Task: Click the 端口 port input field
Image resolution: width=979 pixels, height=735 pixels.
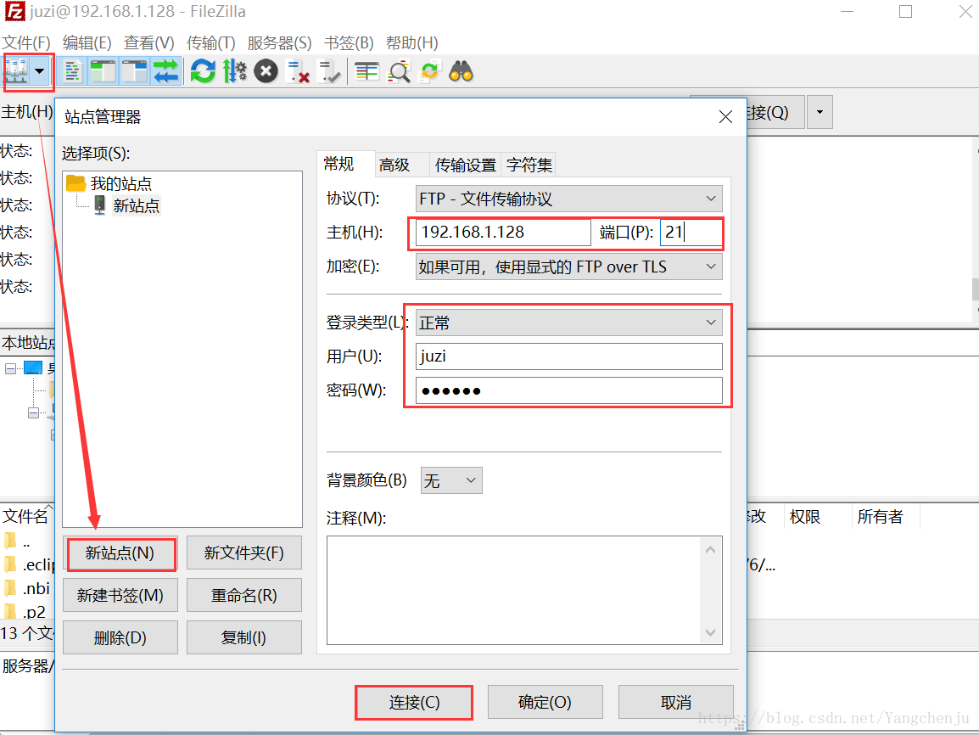Action: [691, 233]
